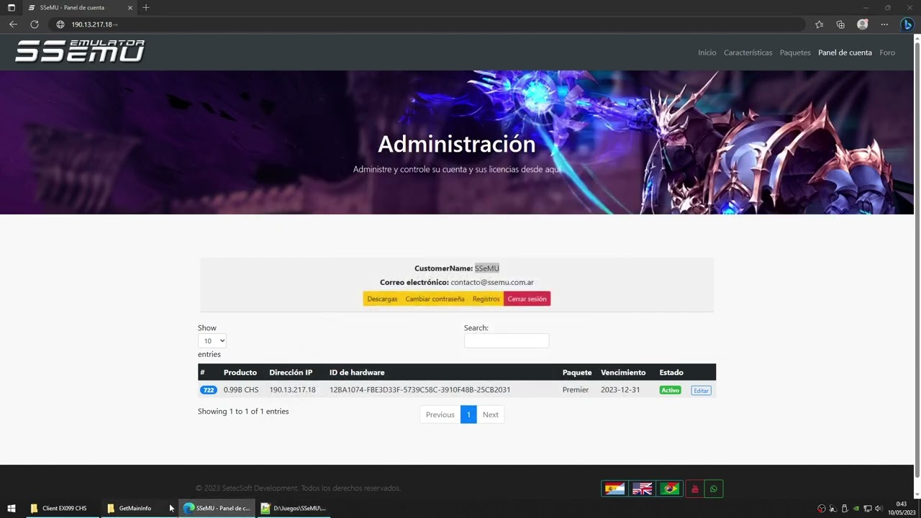Open the clock showing 0:43 in taskbar
Viewport: 921px width, 518px height.
click(901, 508)
